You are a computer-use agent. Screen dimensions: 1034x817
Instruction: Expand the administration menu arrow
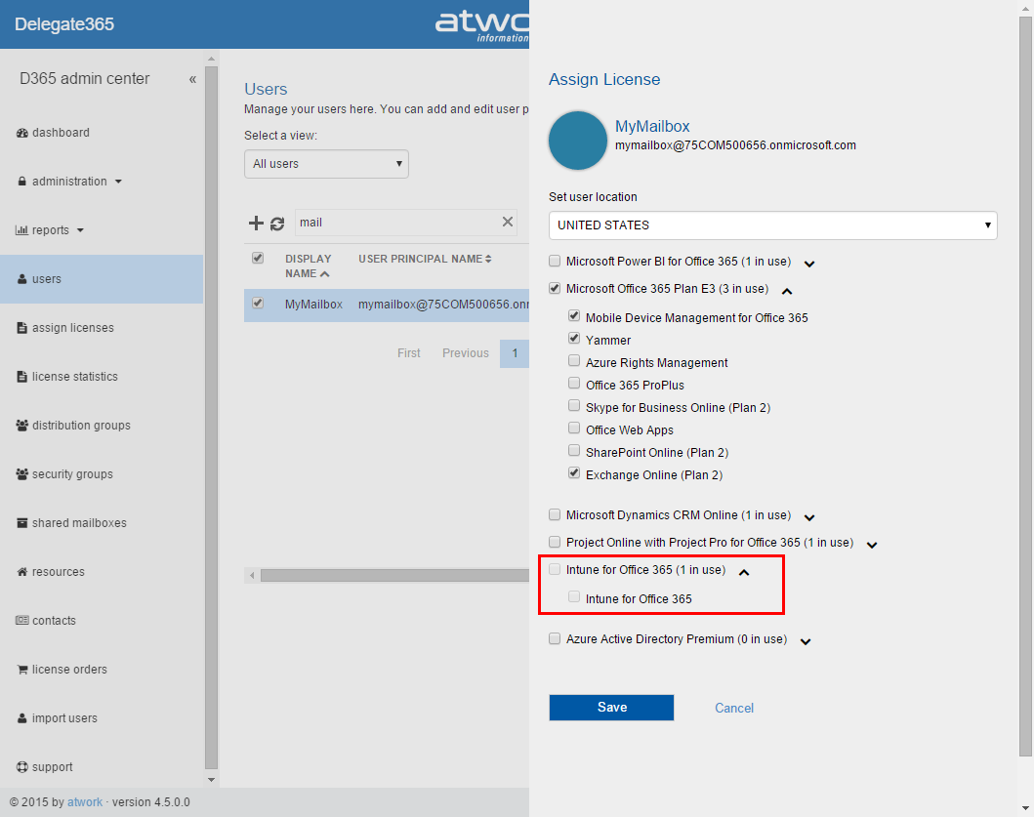[119, 182]
